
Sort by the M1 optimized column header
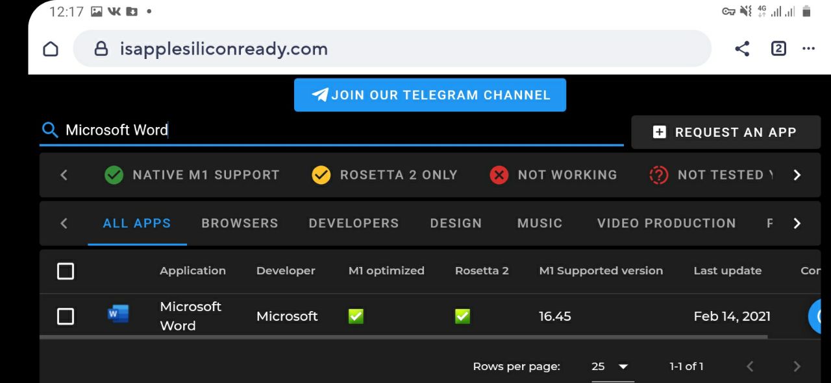(x=386, y=271)
